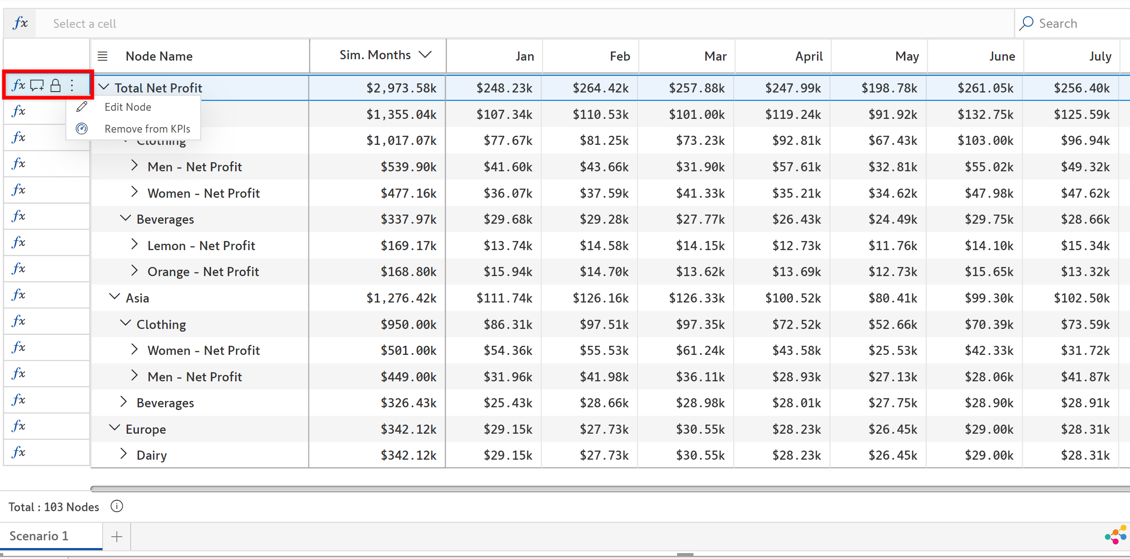Open the Sim. Months dropdown arrow
Viewport: 1130px width, 559px height.
coord(425,55)
